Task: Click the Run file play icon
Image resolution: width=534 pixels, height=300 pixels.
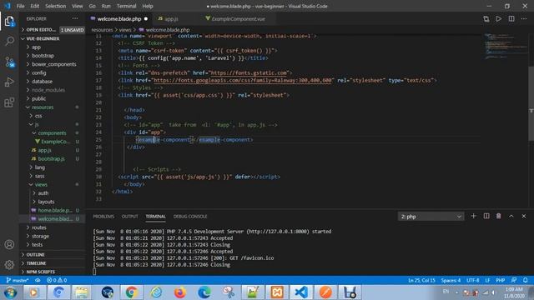Action: click(x=499, y=19)
